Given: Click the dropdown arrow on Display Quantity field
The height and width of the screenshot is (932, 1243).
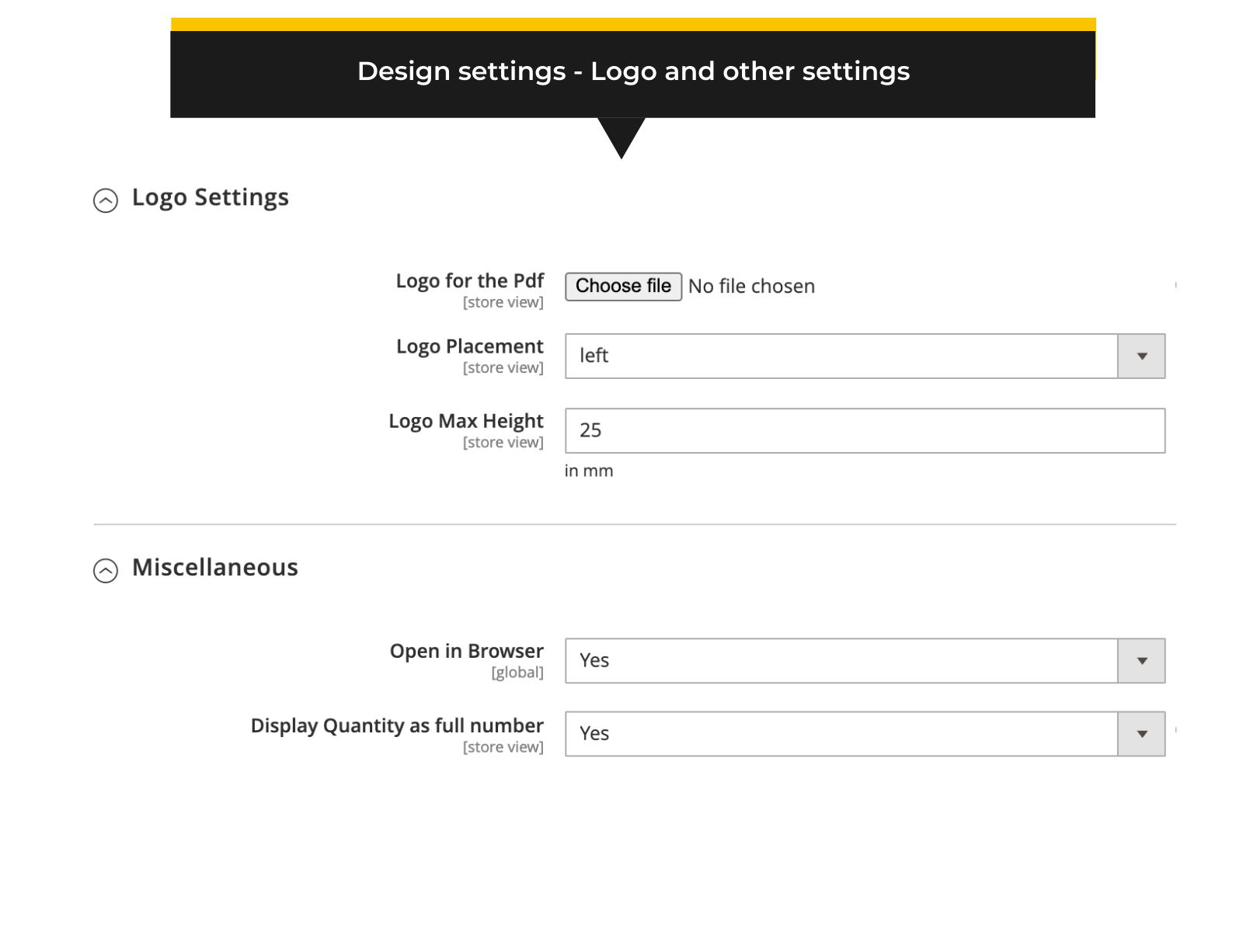Looking at the screenshot, I should [x=1140, y=733].
